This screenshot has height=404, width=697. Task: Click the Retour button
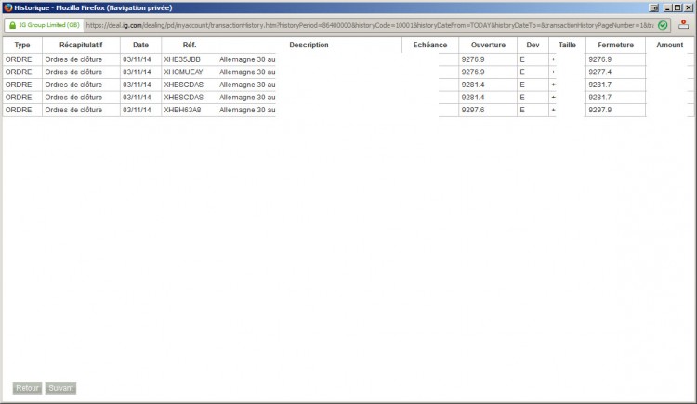tap(27, 388)
